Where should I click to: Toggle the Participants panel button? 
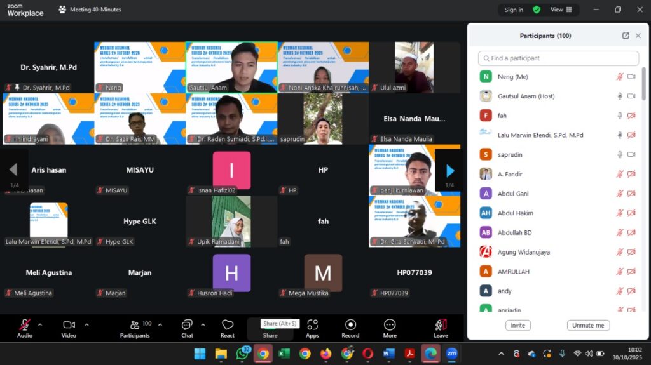[135, 327]
